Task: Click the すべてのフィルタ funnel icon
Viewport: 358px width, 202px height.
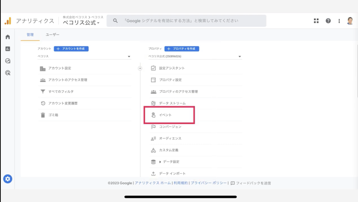Action: (43, 91)
